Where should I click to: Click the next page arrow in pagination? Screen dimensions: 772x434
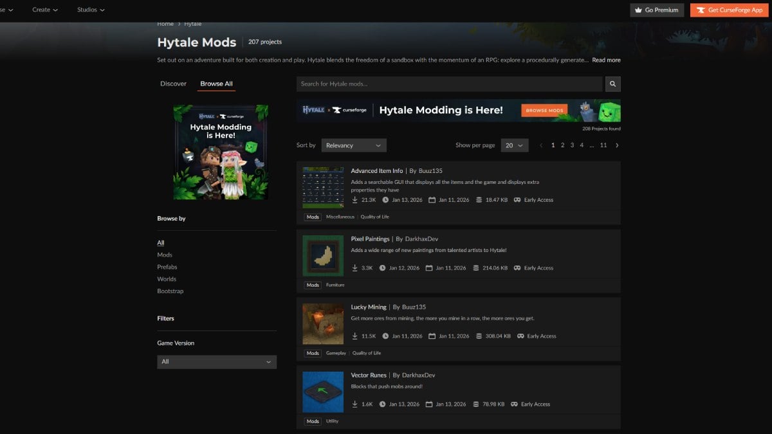(617, 145)
